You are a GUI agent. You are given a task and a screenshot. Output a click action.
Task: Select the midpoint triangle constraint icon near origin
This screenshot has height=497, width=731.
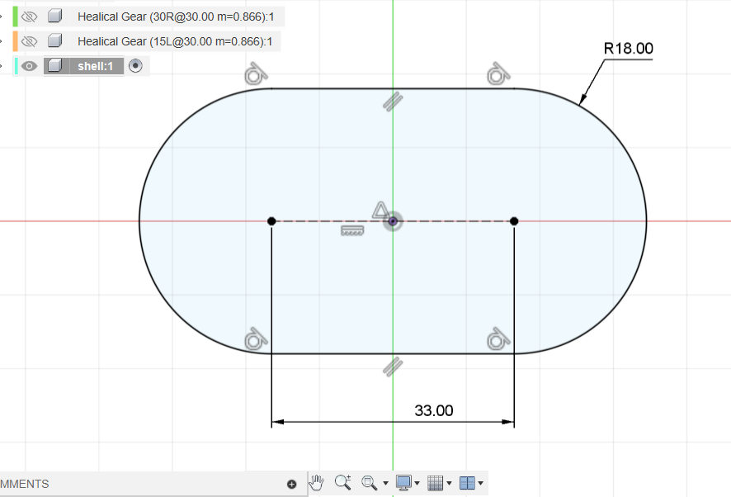380,210
